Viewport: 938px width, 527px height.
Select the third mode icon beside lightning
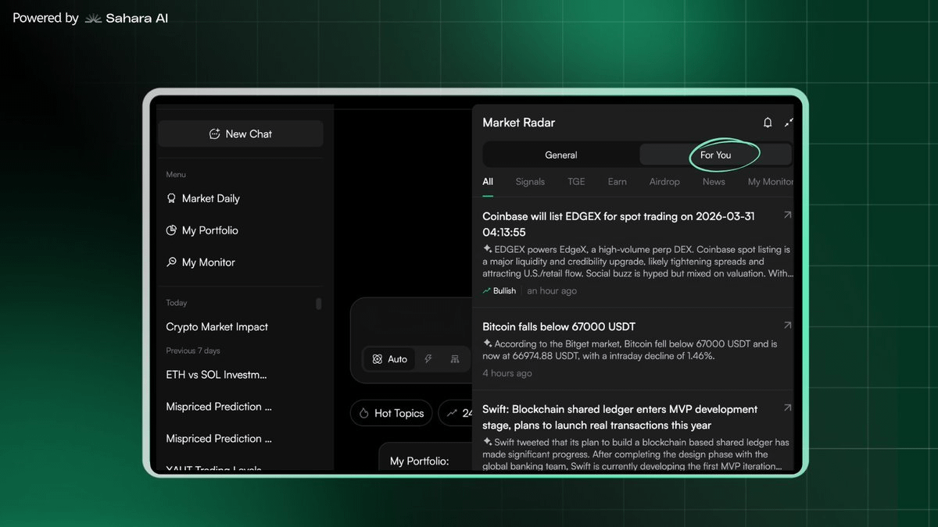(x=455, y=359)
